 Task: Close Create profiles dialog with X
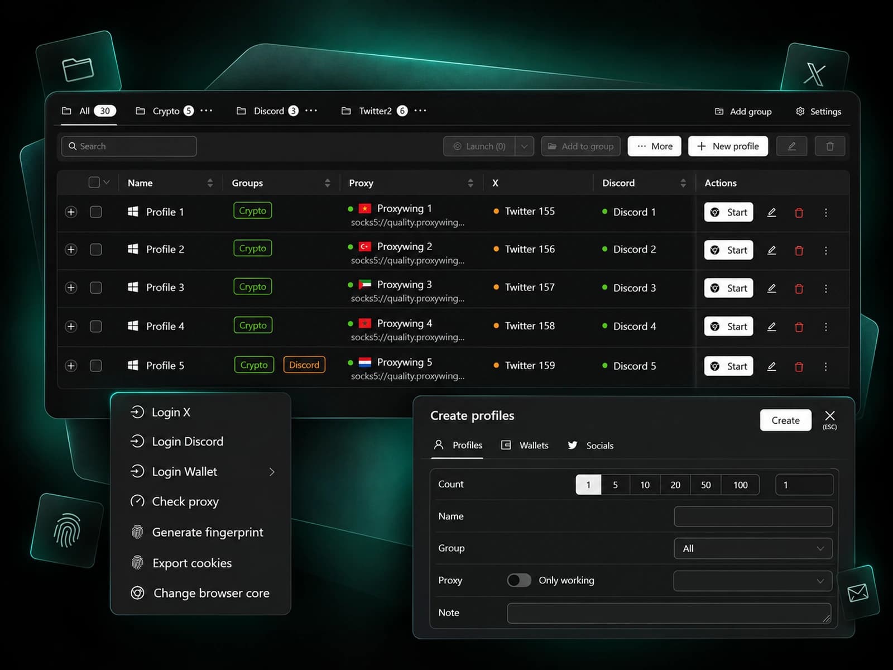[830, 415]
